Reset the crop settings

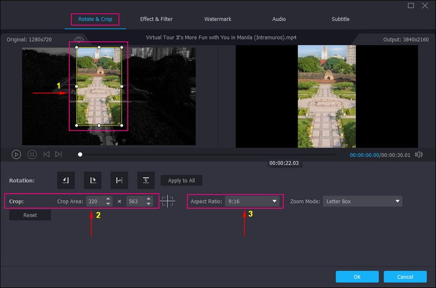pyautogui.click(x=30, y=215)
